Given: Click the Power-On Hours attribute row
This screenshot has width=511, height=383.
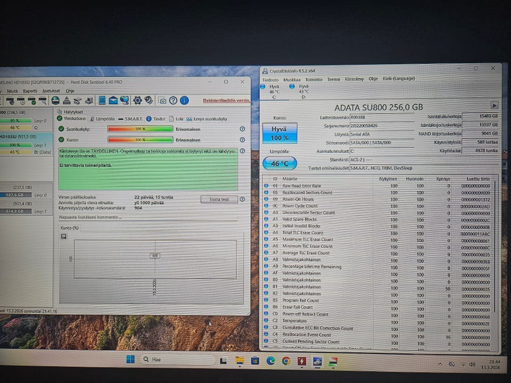Looking at the screenshot, I should pos(379,199).
